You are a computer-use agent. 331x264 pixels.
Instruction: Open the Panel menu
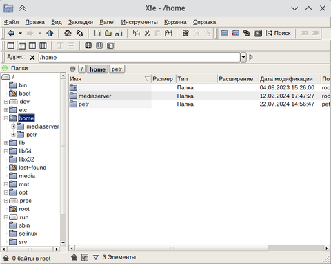click(x=107, y=22)
